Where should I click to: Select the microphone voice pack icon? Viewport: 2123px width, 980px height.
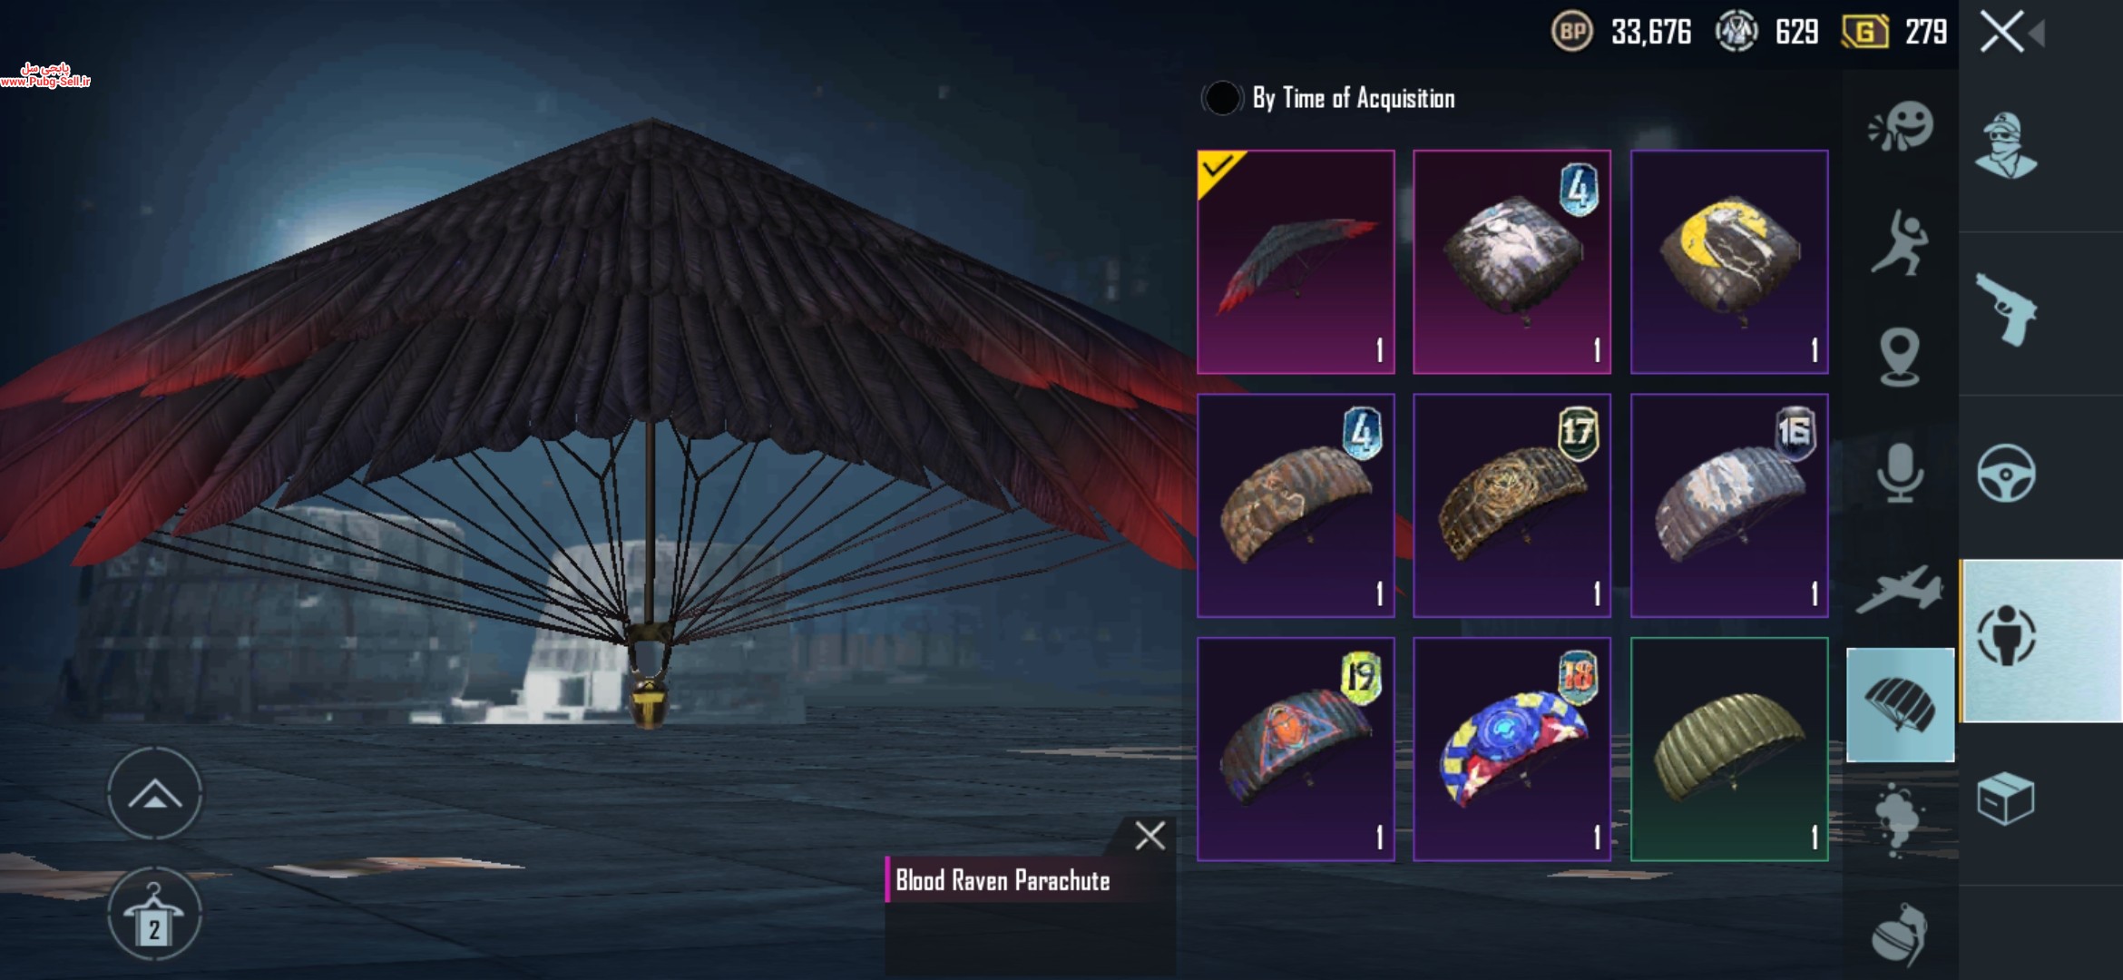(x=1900, y=473)
